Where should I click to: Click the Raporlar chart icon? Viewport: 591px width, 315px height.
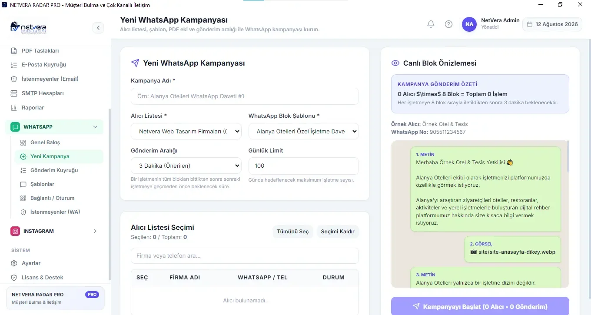14,108
